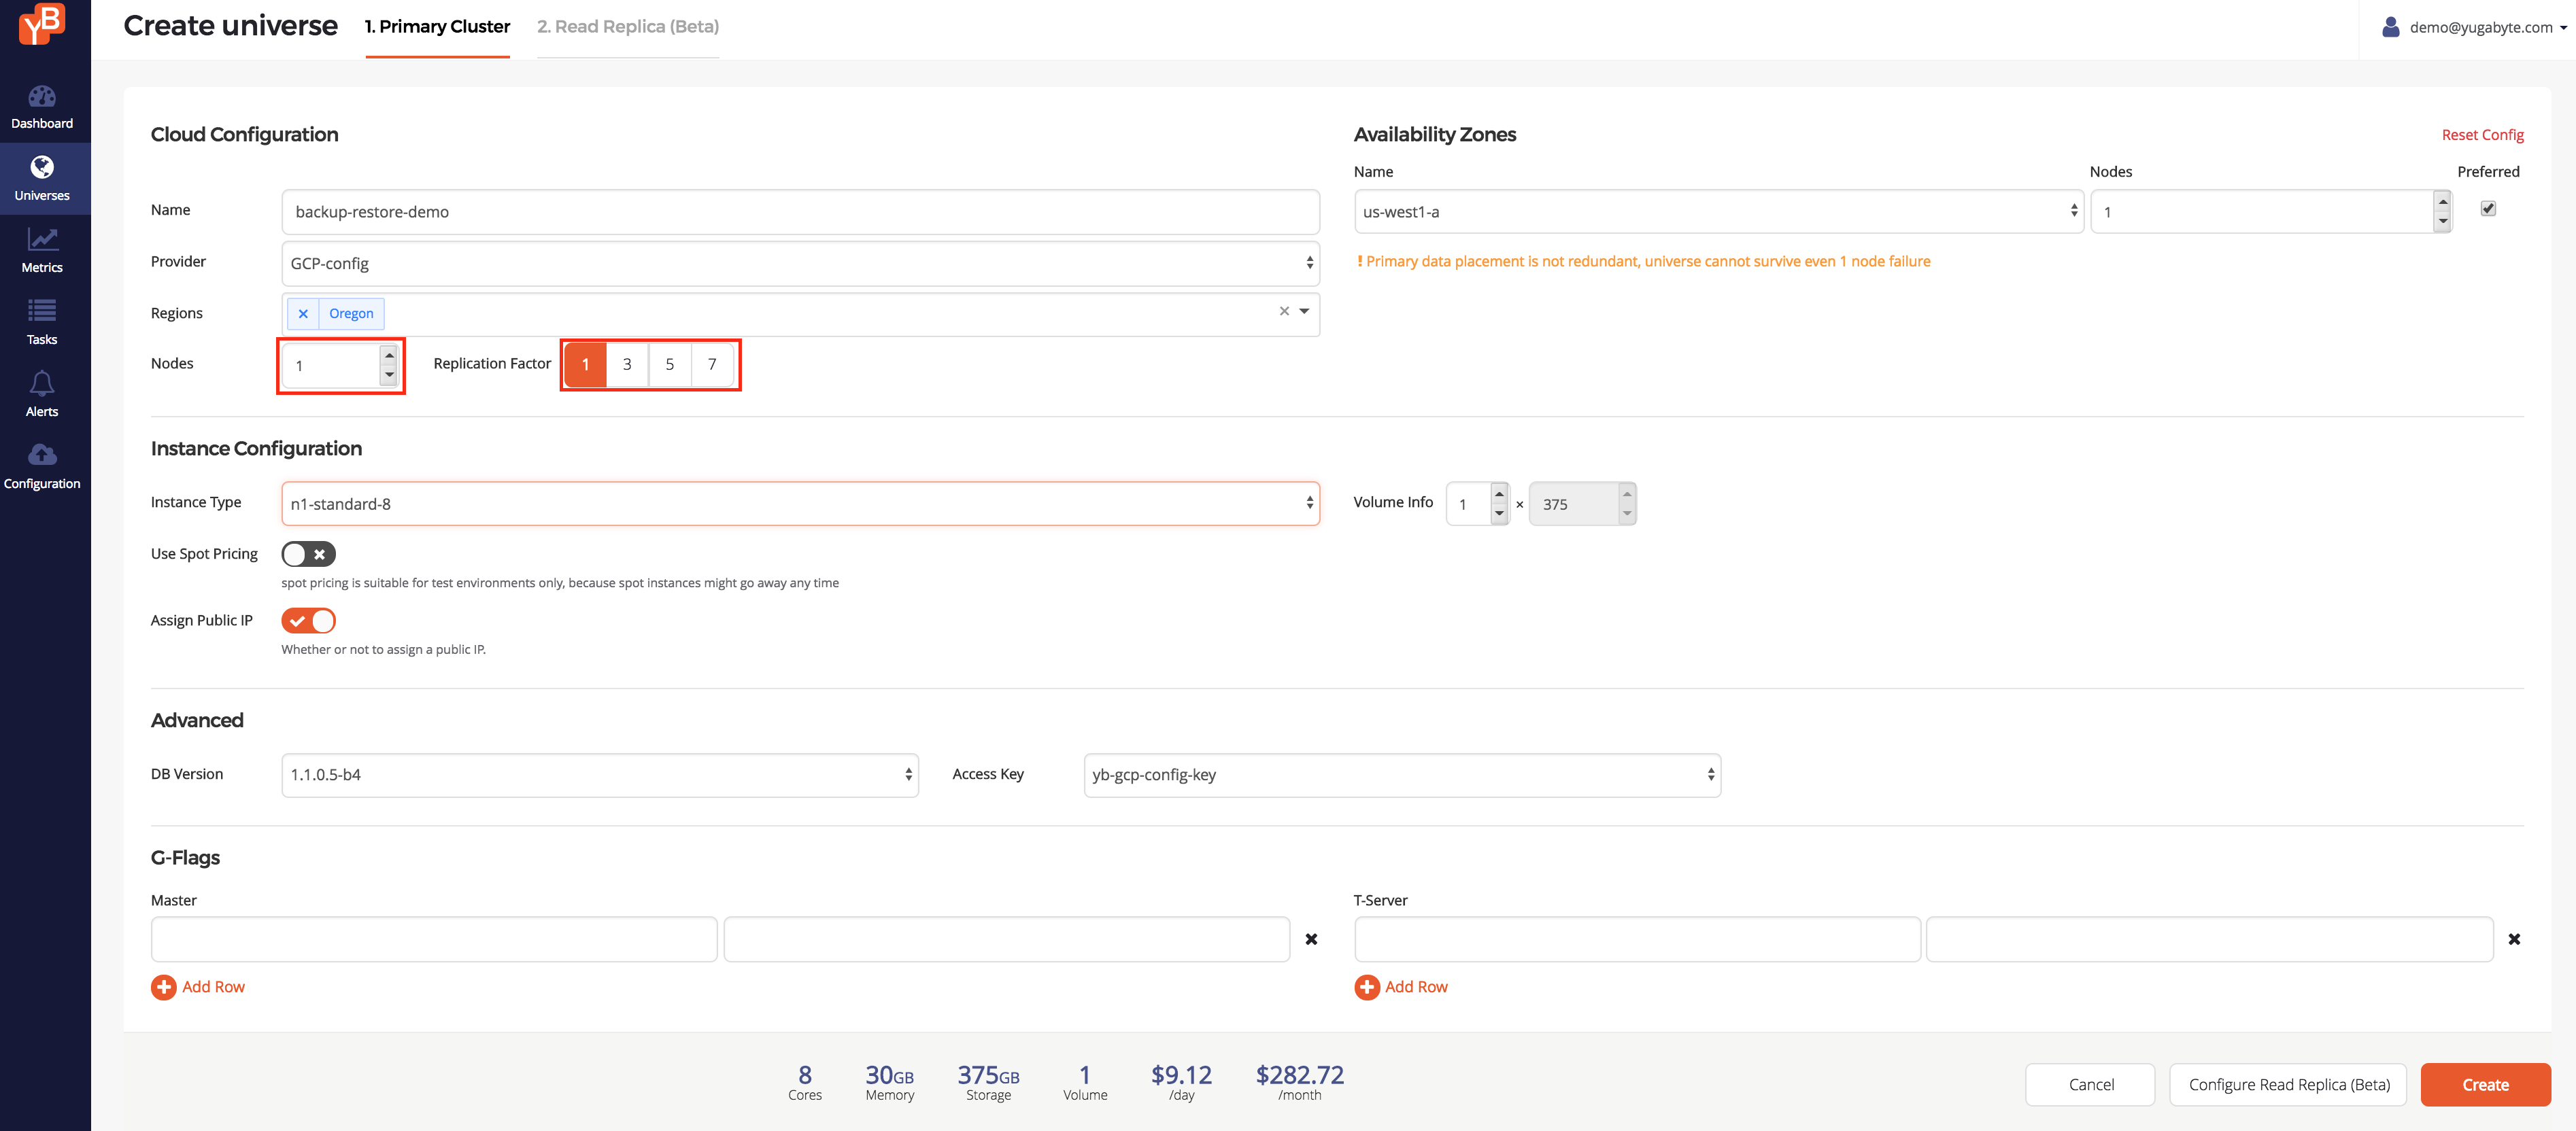Open the Access Key dropdown
The width and height of the screenshot is (2576, 1131).
click(x=1402, y=776)
